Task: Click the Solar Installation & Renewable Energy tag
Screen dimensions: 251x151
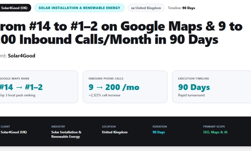Action: (79, 8)
